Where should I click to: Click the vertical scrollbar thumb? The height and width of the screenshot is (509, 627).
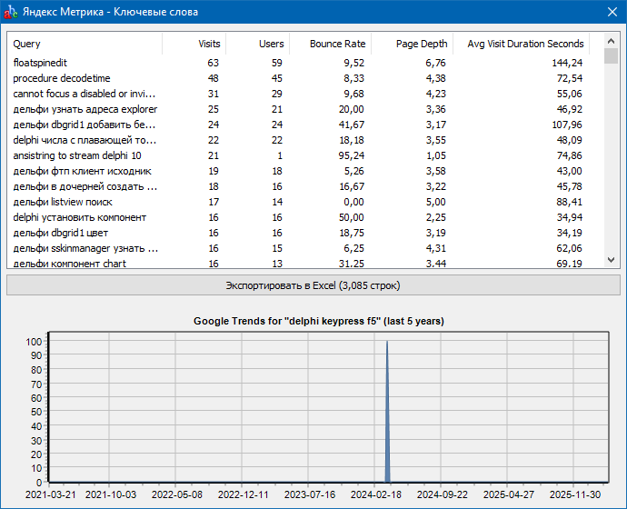[x=612, y=57]
